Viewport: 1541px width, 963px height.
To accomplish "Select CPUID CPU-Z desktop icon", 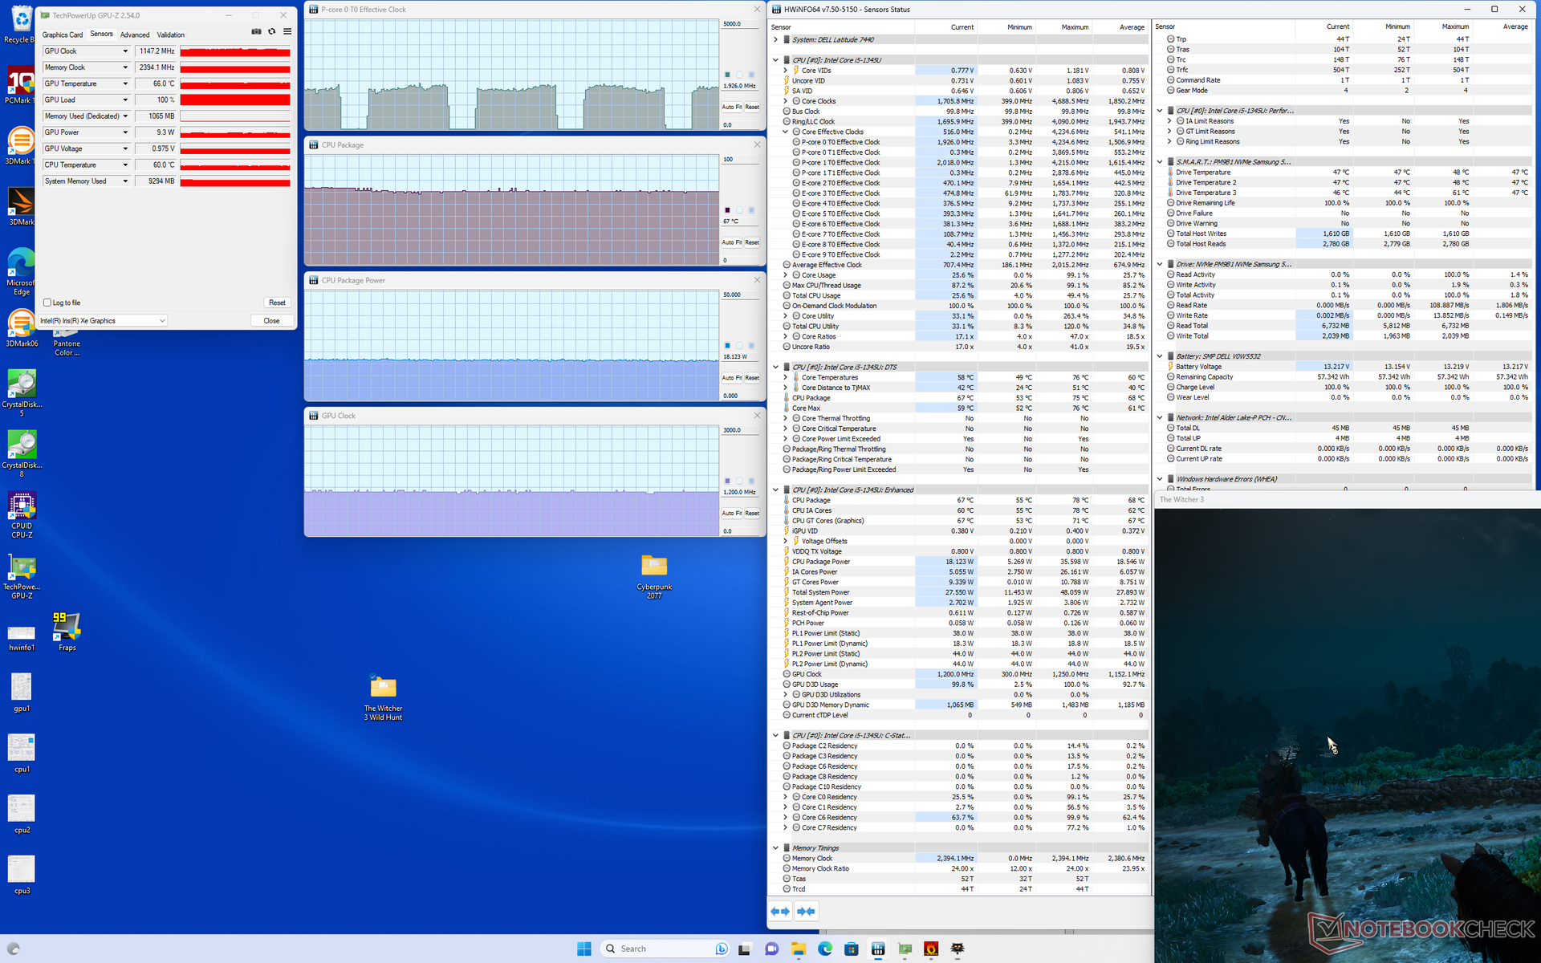I will coord(22,515).
